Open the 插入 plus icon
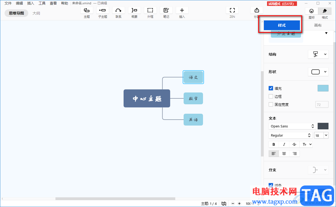 point(182,10)
